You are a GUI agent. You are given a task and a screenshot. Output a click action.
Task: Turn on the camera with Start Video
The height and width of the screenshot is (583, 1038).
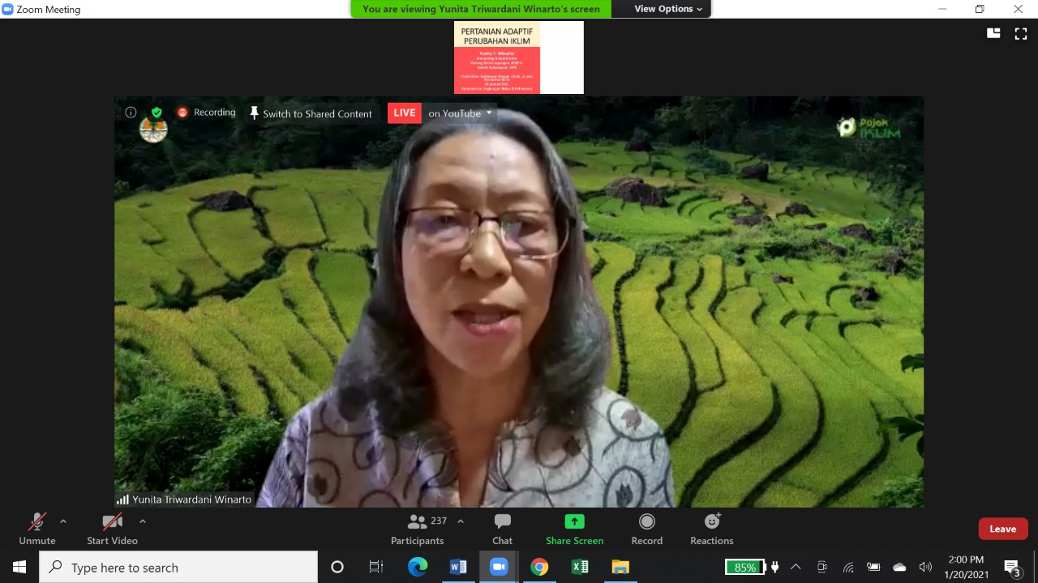(x=112, y=530)
